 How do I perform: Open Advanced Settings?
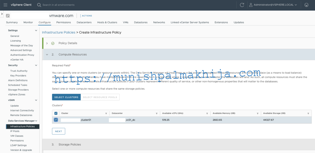pyautogui.click(x=21, y=50)
